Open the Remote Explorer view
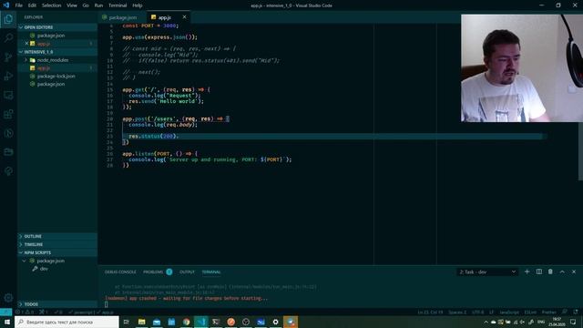The height and width of the screenshot is (328, 583). pyautogui.click(x=8, y=95)
